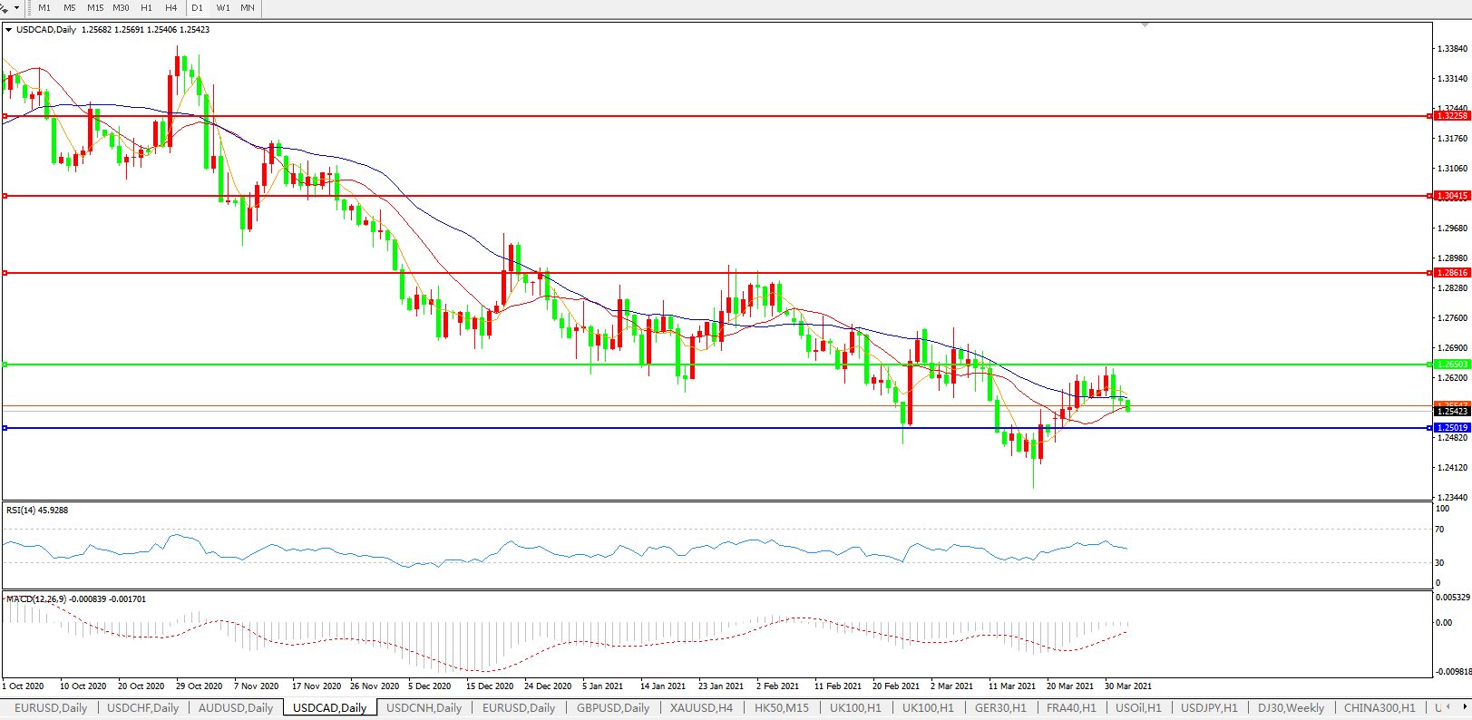
Task: Click the green 1.26503 horizontal line label
Action: [1451, 365]
